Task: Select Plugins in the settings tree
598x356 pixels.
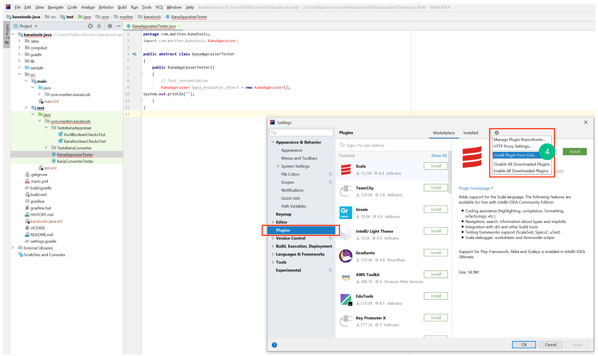Action: point(301,230)
